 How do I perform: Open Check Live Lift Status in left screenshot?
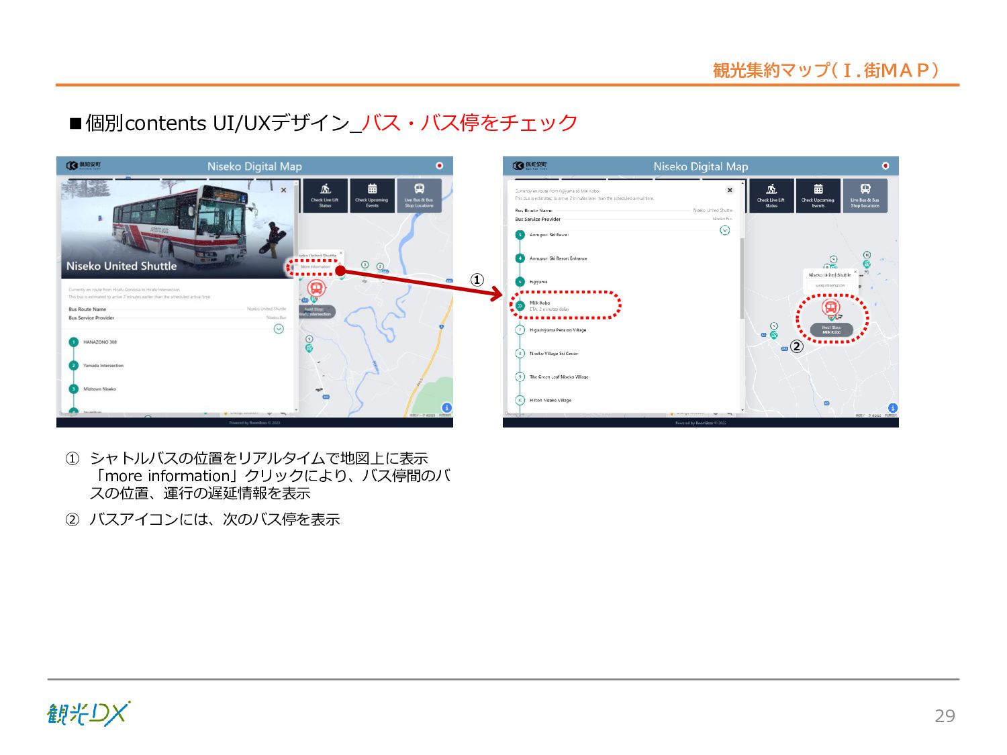click(325, 195)
